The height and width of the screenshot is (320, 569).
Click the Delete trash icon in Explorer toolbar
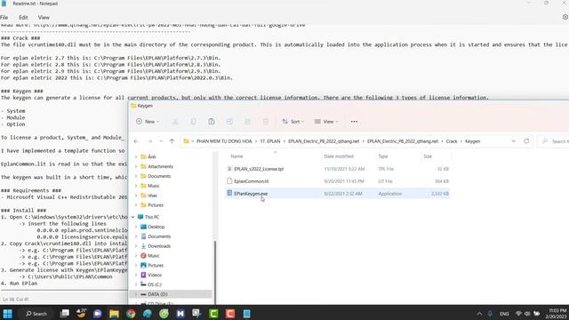[266, 122]
